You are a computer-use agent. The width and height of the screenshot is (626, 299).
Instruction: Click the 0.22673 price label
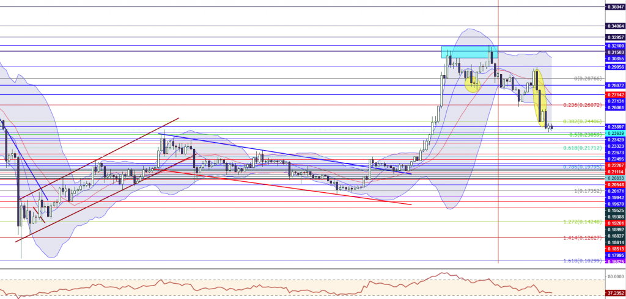pos(616,152)
